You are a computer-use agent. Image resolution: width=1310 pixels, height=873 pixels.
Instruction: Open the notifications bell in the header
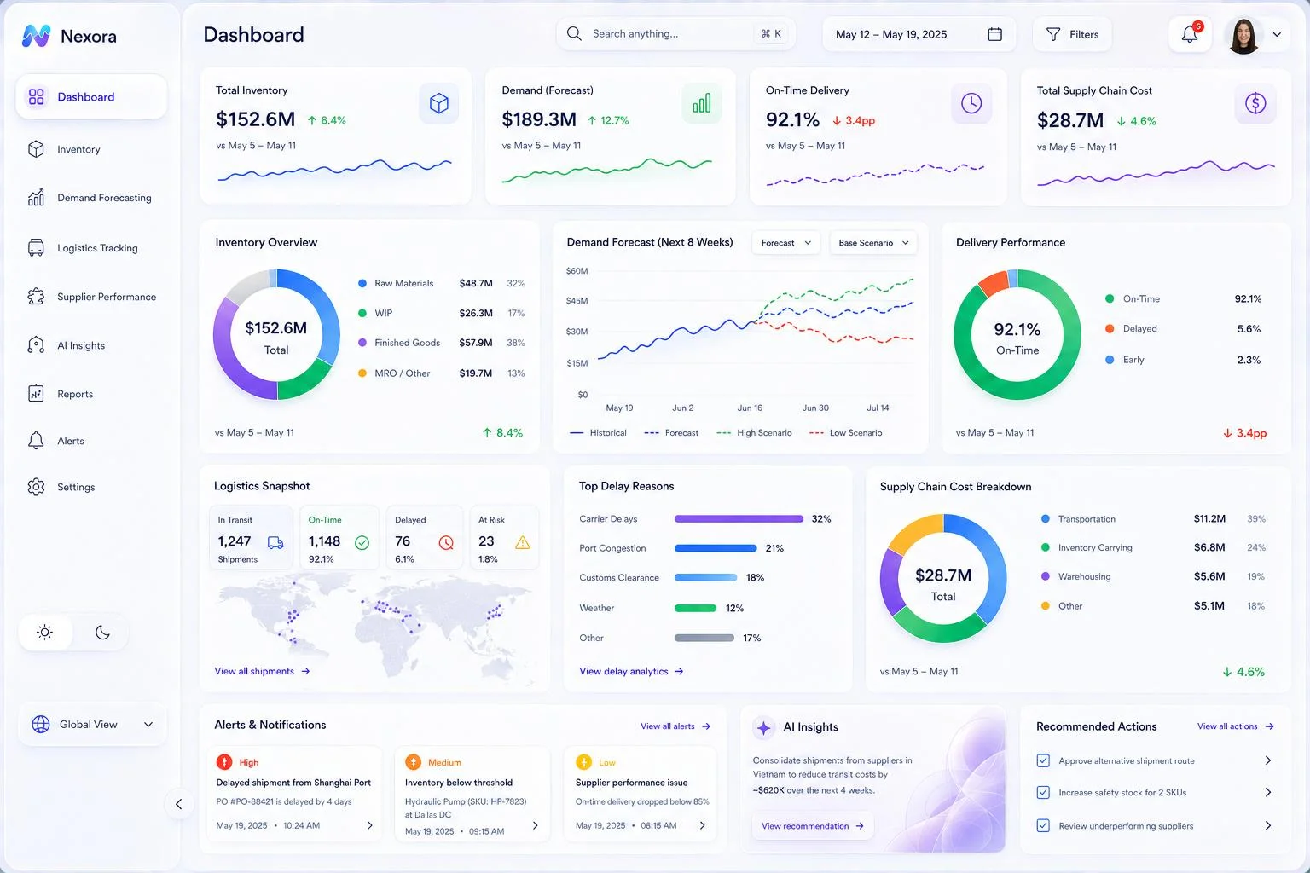pos(1190,34)
